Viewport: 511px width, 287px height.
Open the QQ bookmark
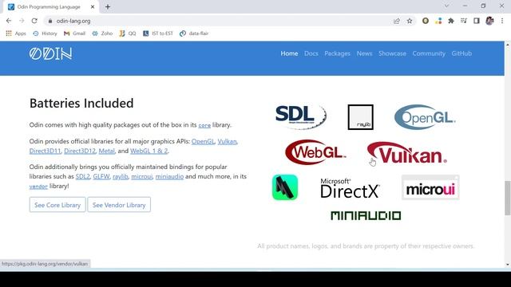pos(128,33)
